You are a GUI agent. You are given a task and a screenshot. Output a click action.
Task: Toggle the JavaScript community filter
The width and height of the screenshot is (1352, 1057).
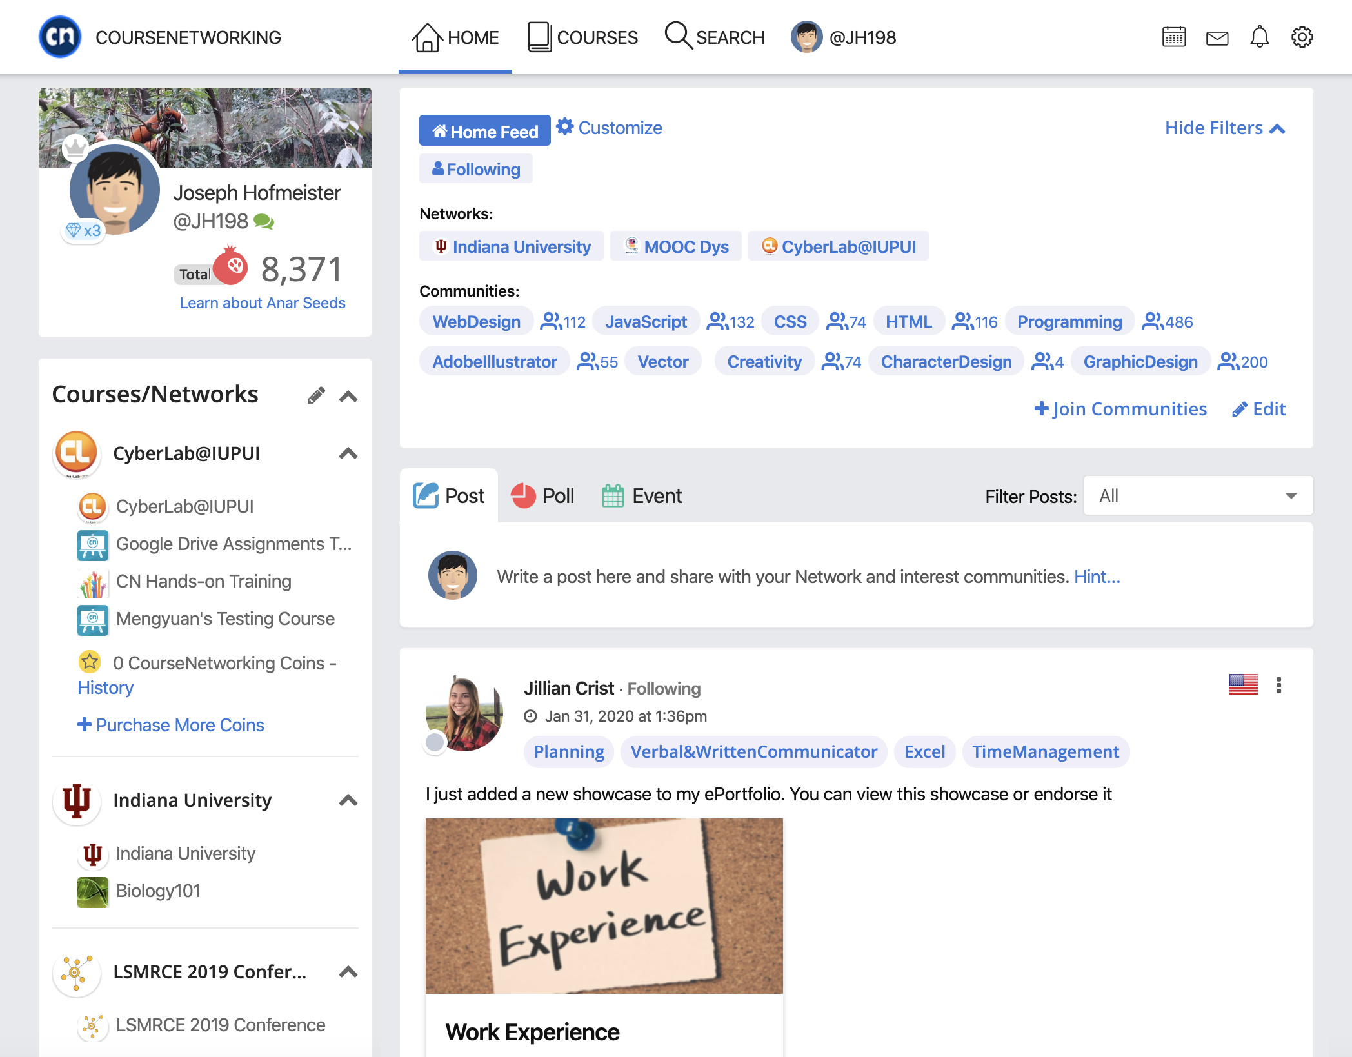pyautogui.click(x=646, y=321)
